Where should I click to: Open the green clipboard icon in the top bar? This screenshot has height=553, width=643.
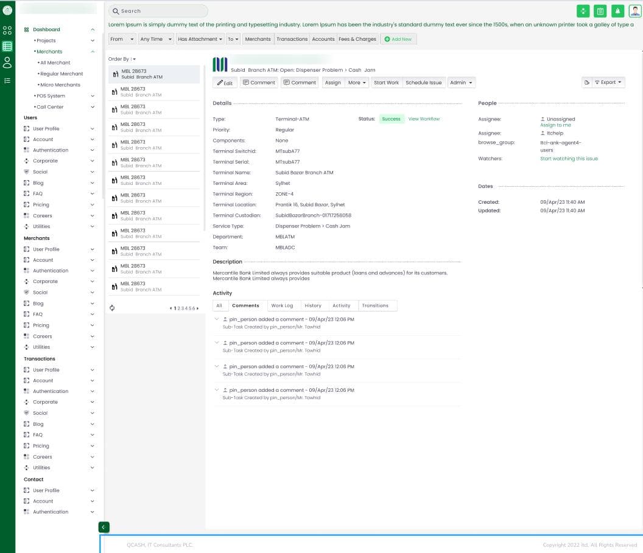[600, 11]
